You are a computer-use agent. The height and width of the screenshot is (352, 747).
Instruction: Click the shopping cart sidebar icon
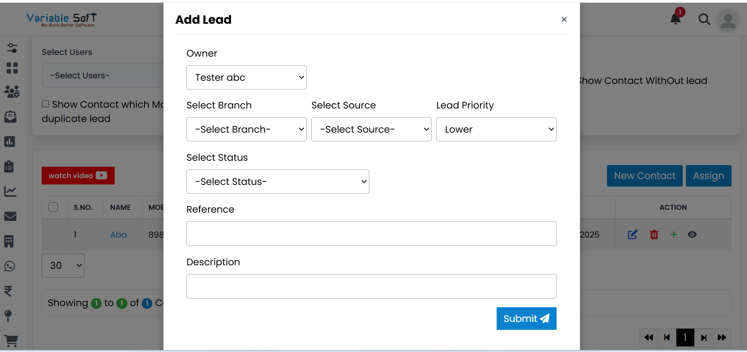(x=11, y=341)
